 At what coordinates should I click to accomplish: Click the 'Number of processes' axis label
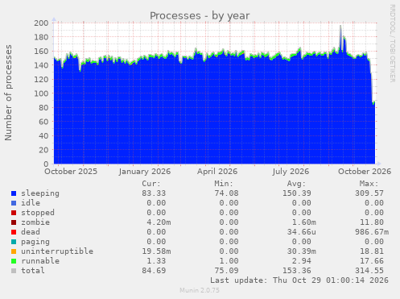tap(8, 93)
